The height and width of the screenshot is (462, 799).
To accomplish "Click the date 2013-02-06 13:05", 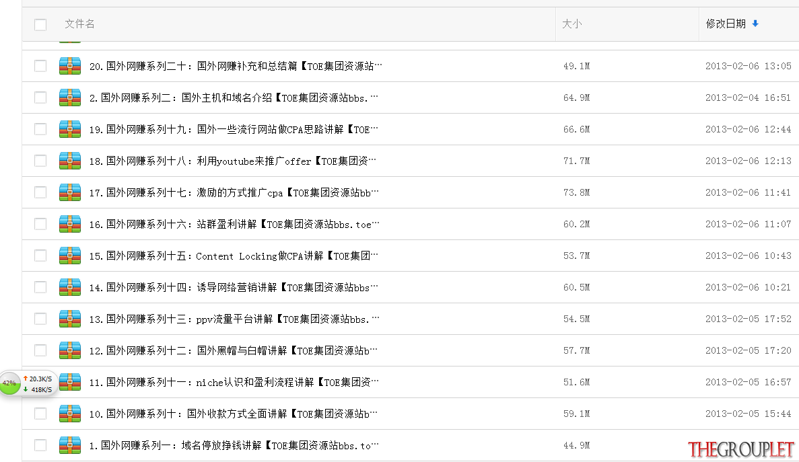I will coord(748,66).
